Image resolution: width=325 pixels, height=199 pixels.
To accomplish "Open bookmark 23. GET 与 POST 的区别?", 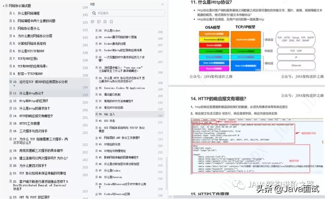I will (31, 197).
